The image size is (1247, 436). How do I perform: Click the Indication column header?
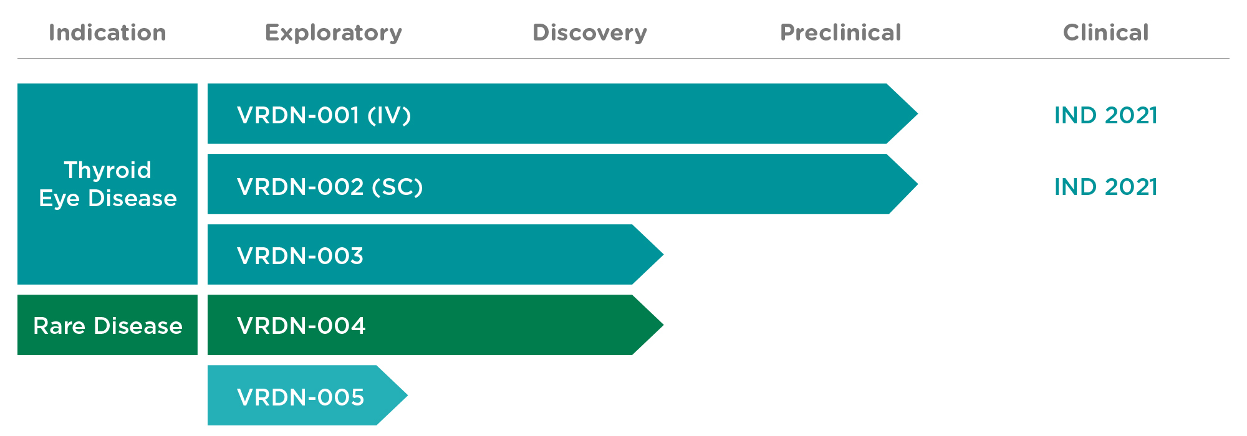point(107,33)
